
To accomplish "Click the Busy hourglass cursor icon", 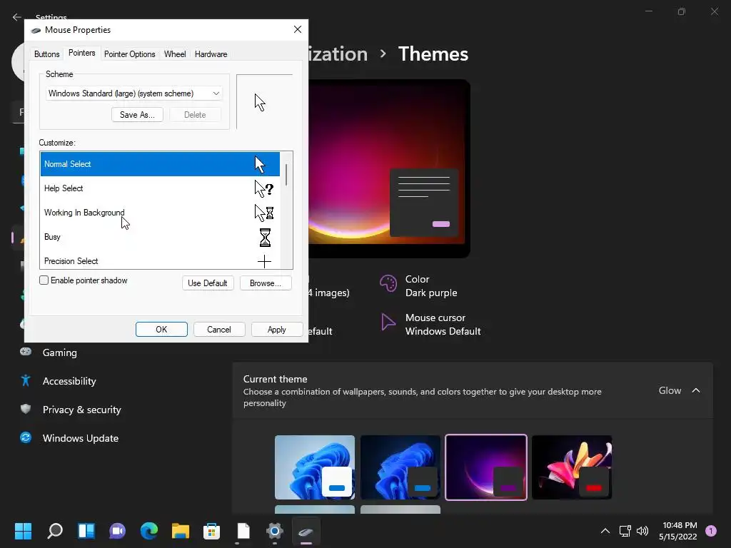I will pyautogui.click(x=265, y=237).
